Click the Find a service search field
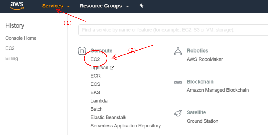 coord(173,30)
